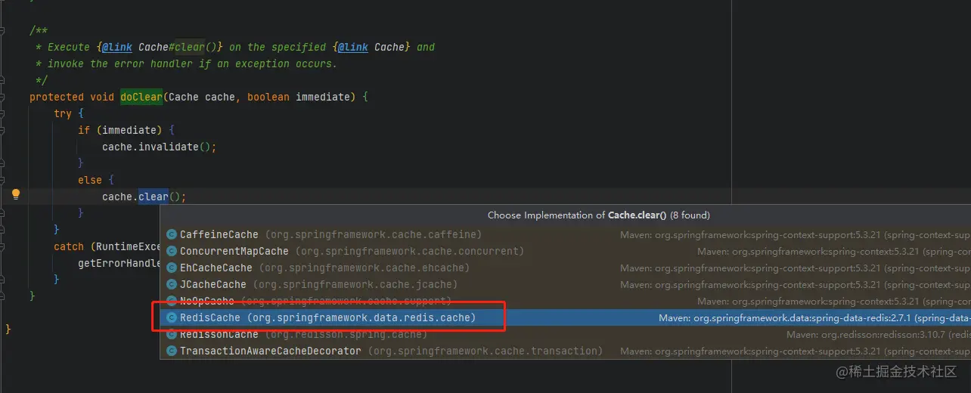
Task: Click the second @link tag before Cache}
Action: [x=353, y=47]
